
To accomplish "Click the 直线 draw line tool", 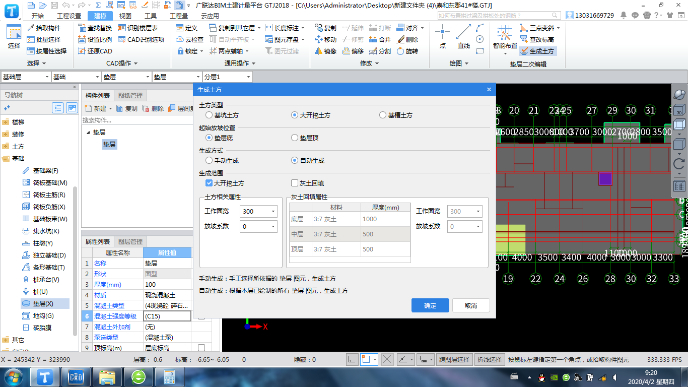I will [463, 38].
